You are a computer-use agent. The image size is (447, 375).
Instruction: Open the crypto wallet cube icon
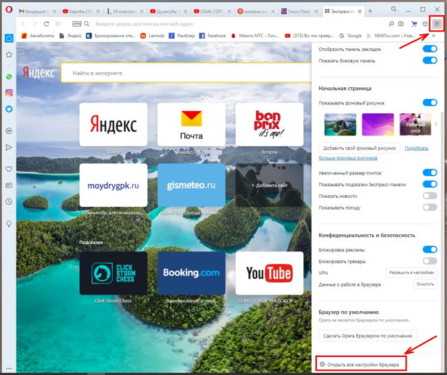(425, 24)
